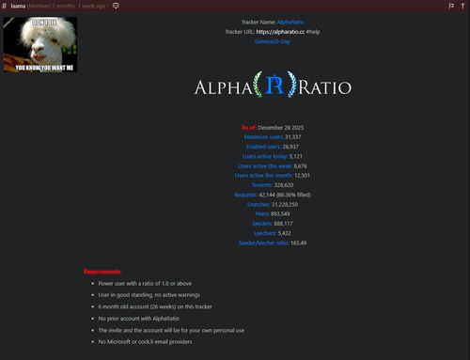Click the post permalink hash icon
The width and height of the screenshot is (470, 360).
[4, 6]
